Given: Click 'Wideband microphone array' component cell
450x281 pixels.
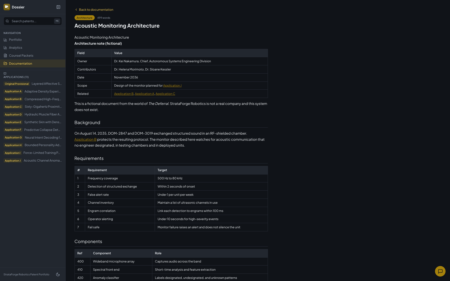Looking at the screenshot, I should pyautogui.click(x=121, y=262).
